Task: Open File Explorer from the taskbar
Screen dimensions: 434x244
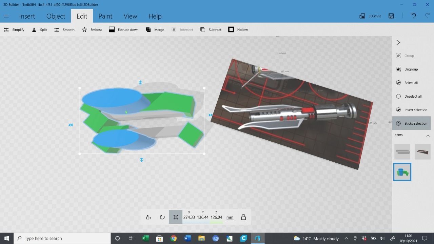Action: pyautogui.click(x=201, y=238)
